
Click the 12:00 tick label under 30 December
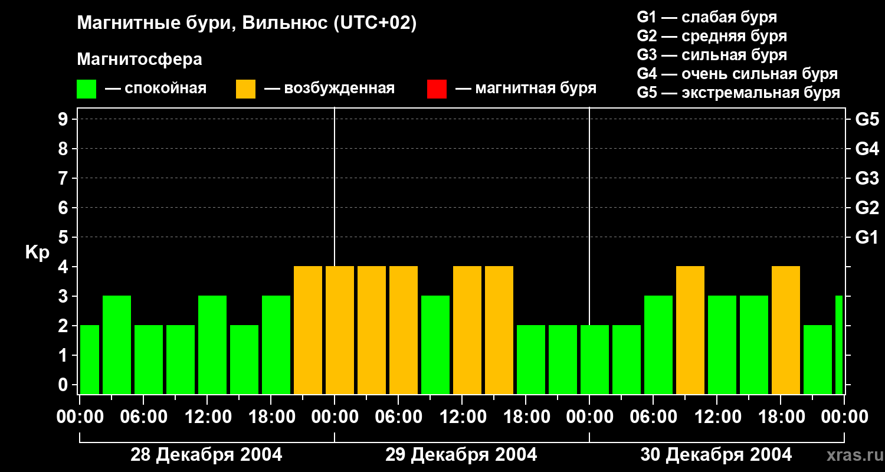click(x=717, y=417)
